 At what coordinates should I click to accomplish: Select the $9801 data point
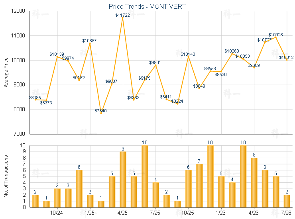(x=155, y=65)
